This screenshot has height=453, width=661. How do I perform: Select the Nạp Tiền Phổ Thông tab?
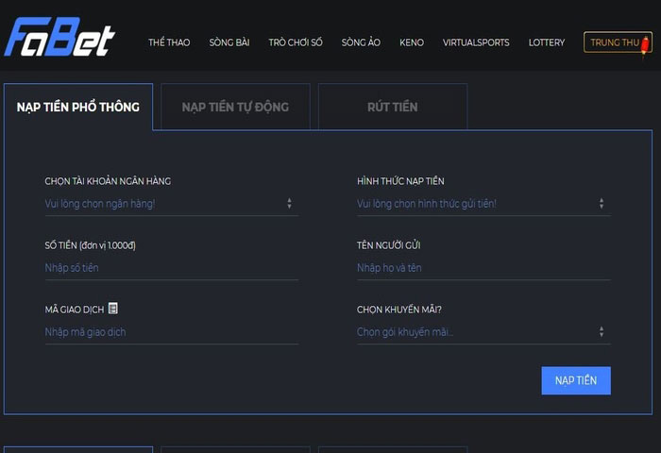coord(78,107)
